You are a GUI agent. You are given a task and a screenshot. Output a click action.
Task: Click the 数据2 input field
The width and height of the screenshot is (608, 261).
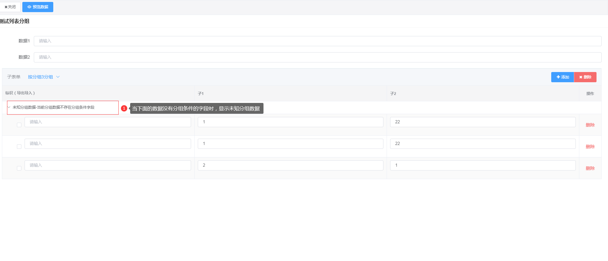pyautogui.click(x=317, y=57)
